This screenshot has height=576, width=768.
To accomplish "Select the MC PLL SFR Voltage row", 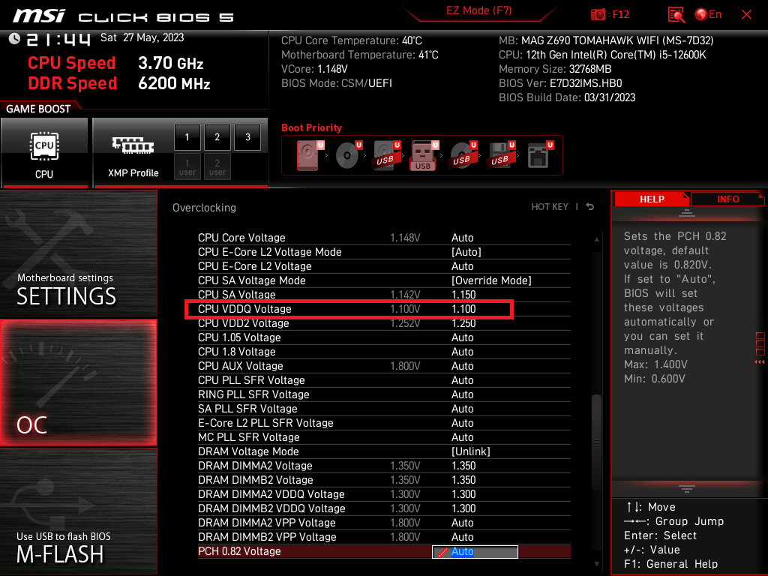I will click(384, 437).
